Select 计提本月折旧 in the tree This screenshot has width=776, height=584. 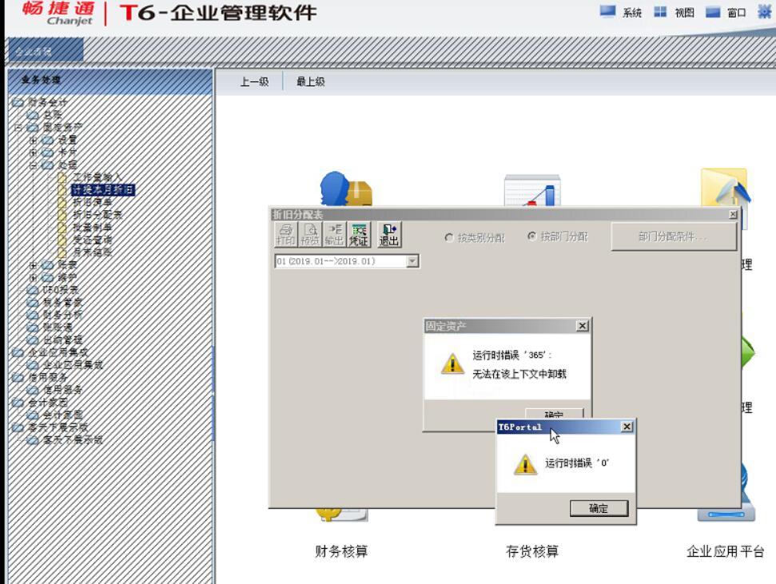pyautogui.click(x=102, y=189)
